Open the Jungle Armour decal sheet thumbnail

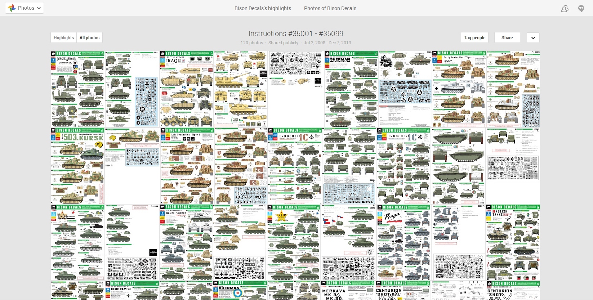[77, 89]
